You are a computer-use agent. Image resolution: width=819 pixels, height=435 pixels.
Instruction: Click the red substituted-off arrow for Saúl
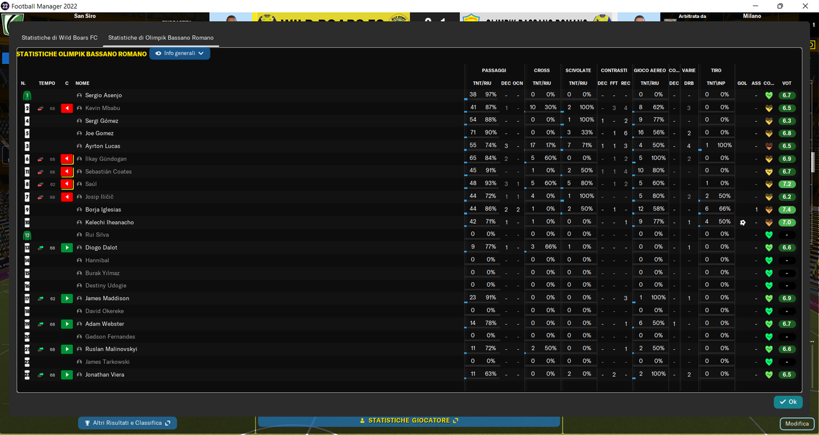point(67,184)
